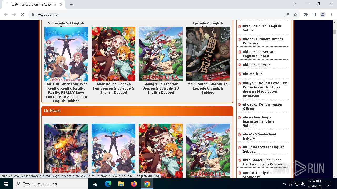337x189 pixels.
Task: Open the Chrome three-dot menu
Action: coord(331,14)
